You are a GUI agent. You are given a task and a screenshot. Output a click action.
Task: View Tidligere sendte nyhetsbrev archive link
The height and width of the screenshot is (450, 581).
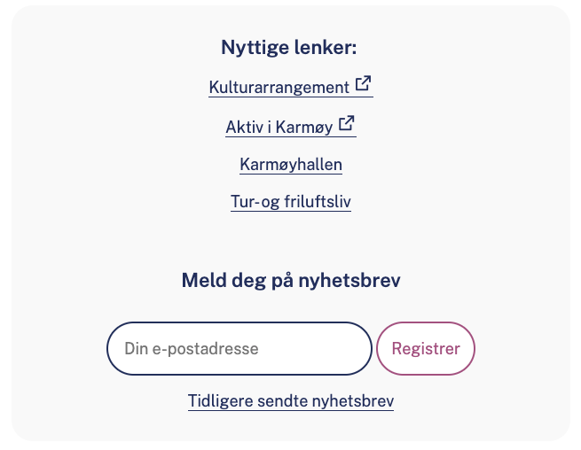(x=291, y=401)
